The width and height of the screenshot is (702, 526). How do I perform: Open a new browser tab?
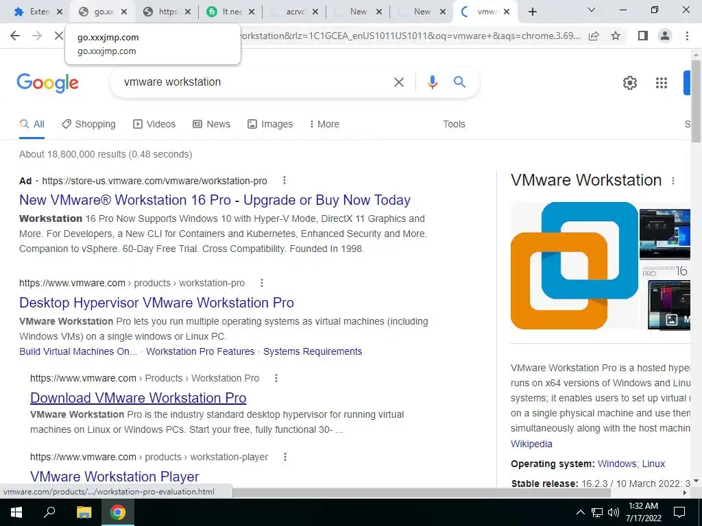pos(532,12)
